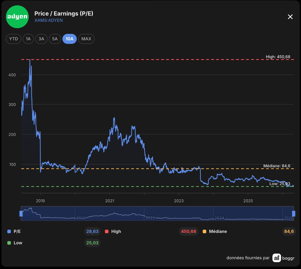Toggle the Low green legend item
301x269 pixels.
tap(9, 243)
